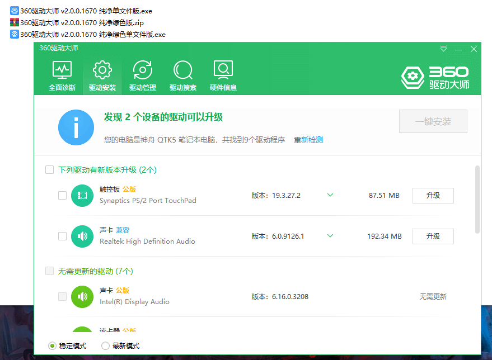Click the 87.51 MB size value
Image resolution: width=492 pixels, height=360 pixels.
point(384,196)
